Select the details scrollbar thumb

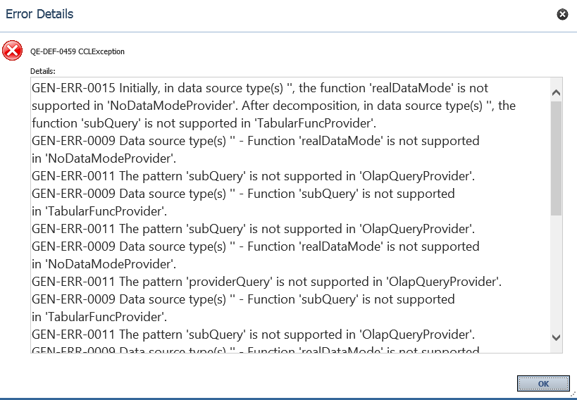[x=556, y=158]
